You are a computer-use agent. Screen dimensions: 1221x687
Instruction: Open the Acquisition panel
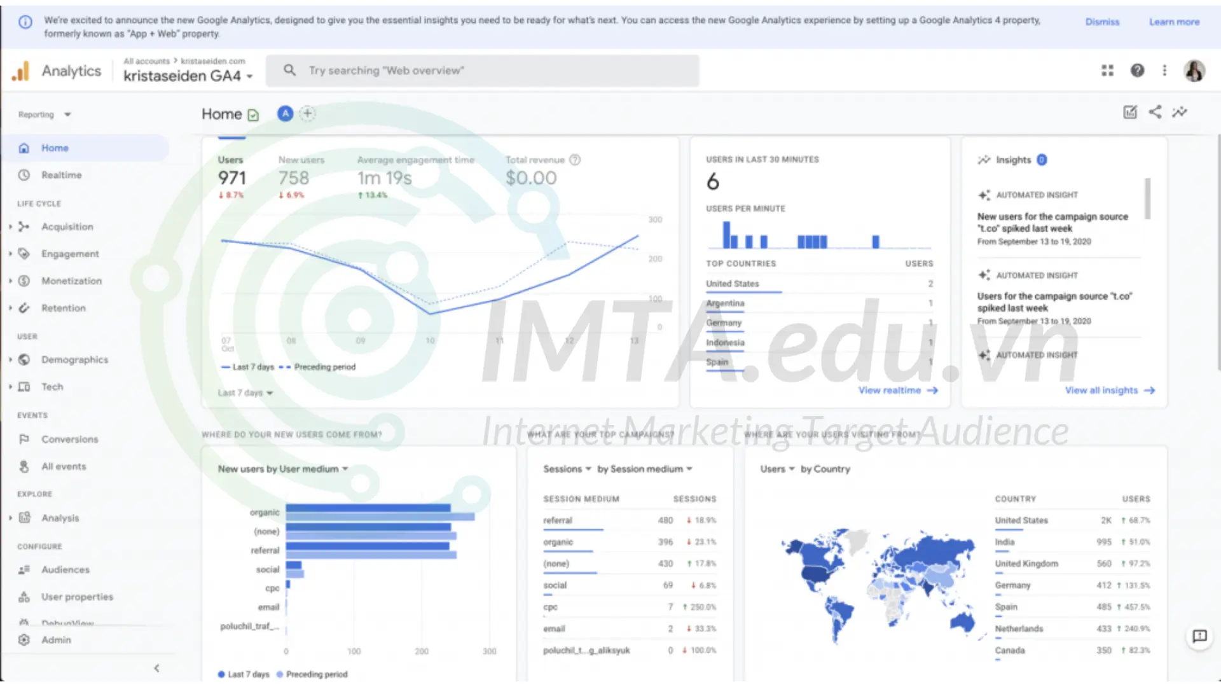pyautogui.click(x=67, y=226)
